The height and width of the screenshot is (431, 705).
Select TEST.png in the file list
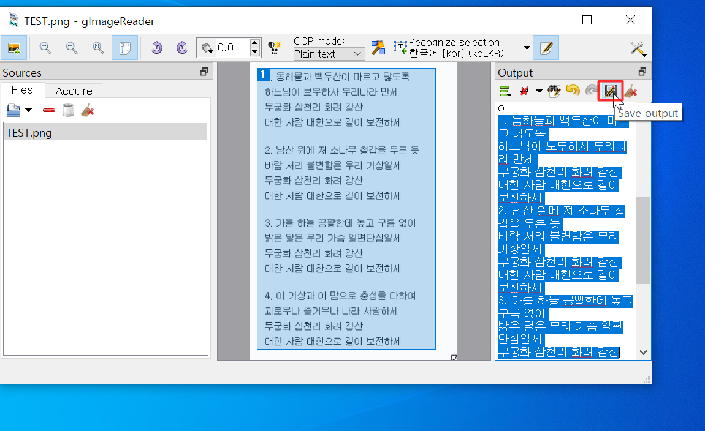[105, 133]
